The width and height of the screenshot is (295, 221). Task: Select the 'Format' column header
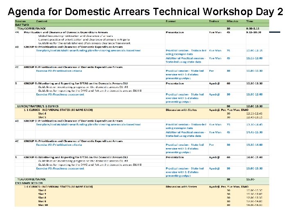point(171,21)
